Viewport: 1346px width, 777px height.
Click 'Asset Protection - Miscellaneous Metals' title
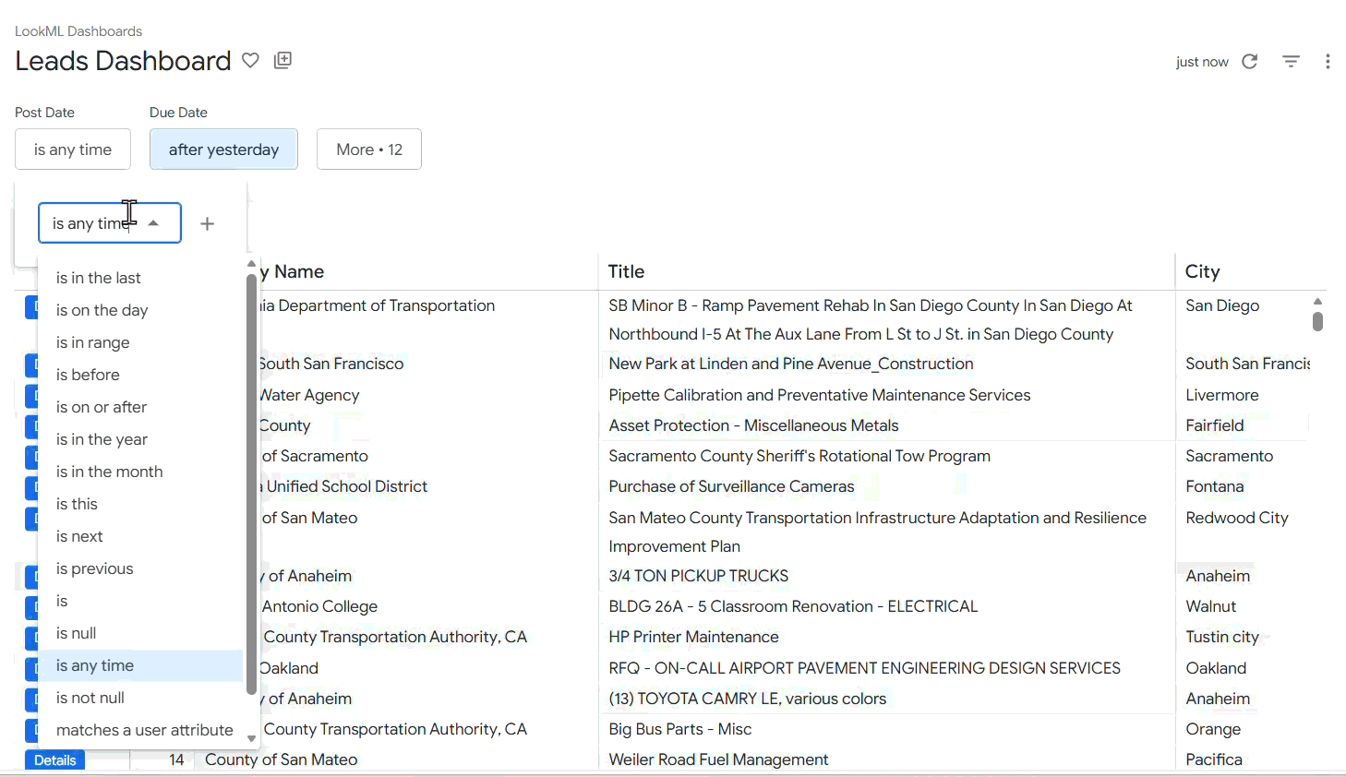click(753, 425)
